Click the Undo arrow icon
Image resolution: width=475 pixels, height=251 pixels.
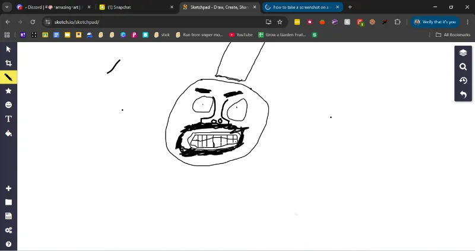[x=463, y=94]
